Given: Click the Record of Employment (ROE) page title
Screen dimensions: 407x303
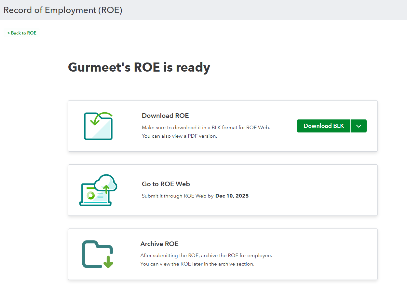Looking at the screenshot, I should 63,10.
